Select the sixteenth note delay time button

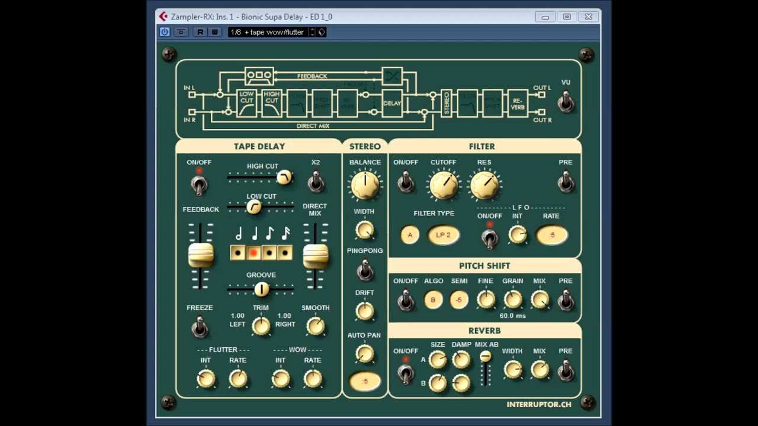(285, 253)
